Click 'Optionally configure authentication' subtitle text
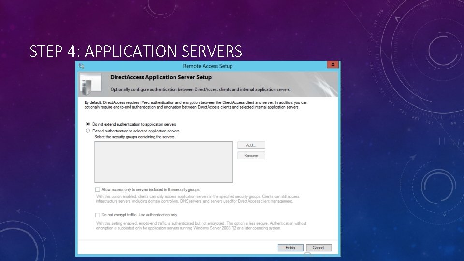 pos(200,90)
